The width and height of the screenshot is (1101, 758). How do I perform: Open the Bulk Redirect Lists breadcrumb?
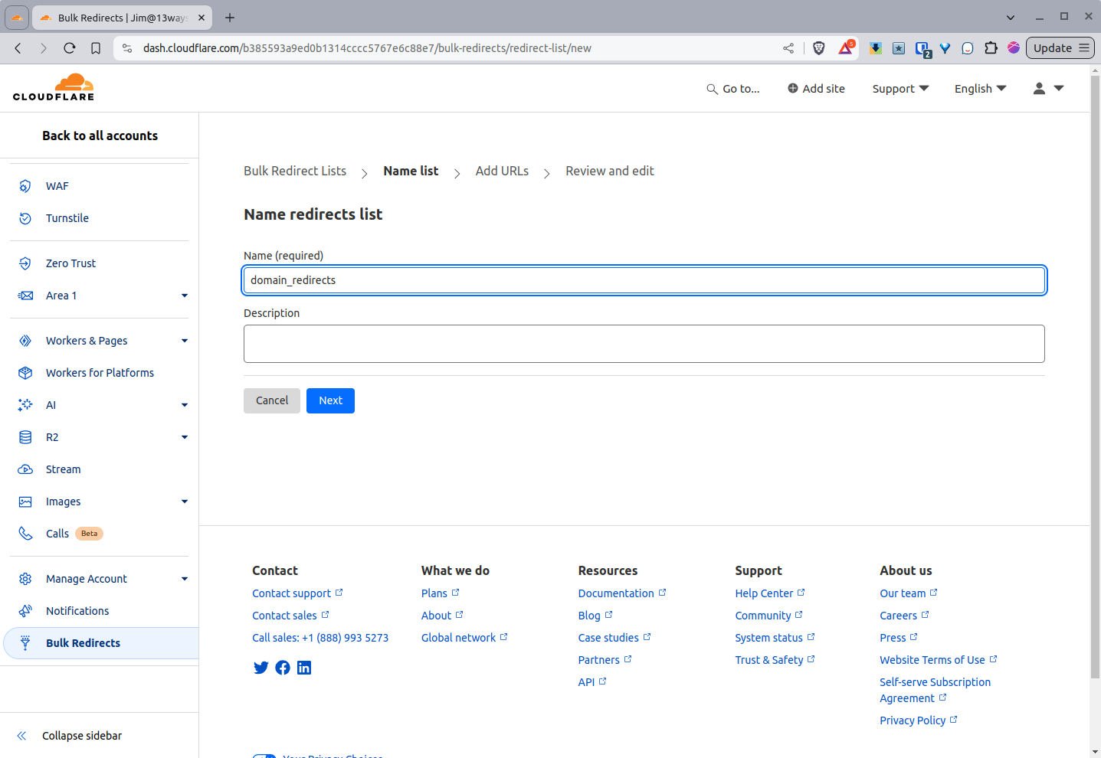click(294, 171)
